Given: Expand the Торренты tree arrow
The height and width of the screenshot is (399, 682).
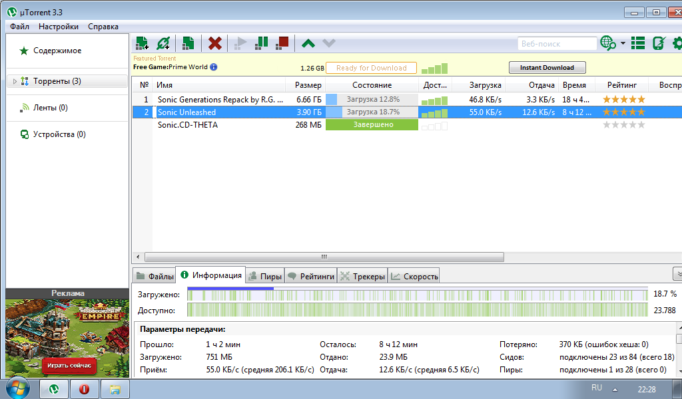Looking at the screenshot, I should click(x=15, y=81).
